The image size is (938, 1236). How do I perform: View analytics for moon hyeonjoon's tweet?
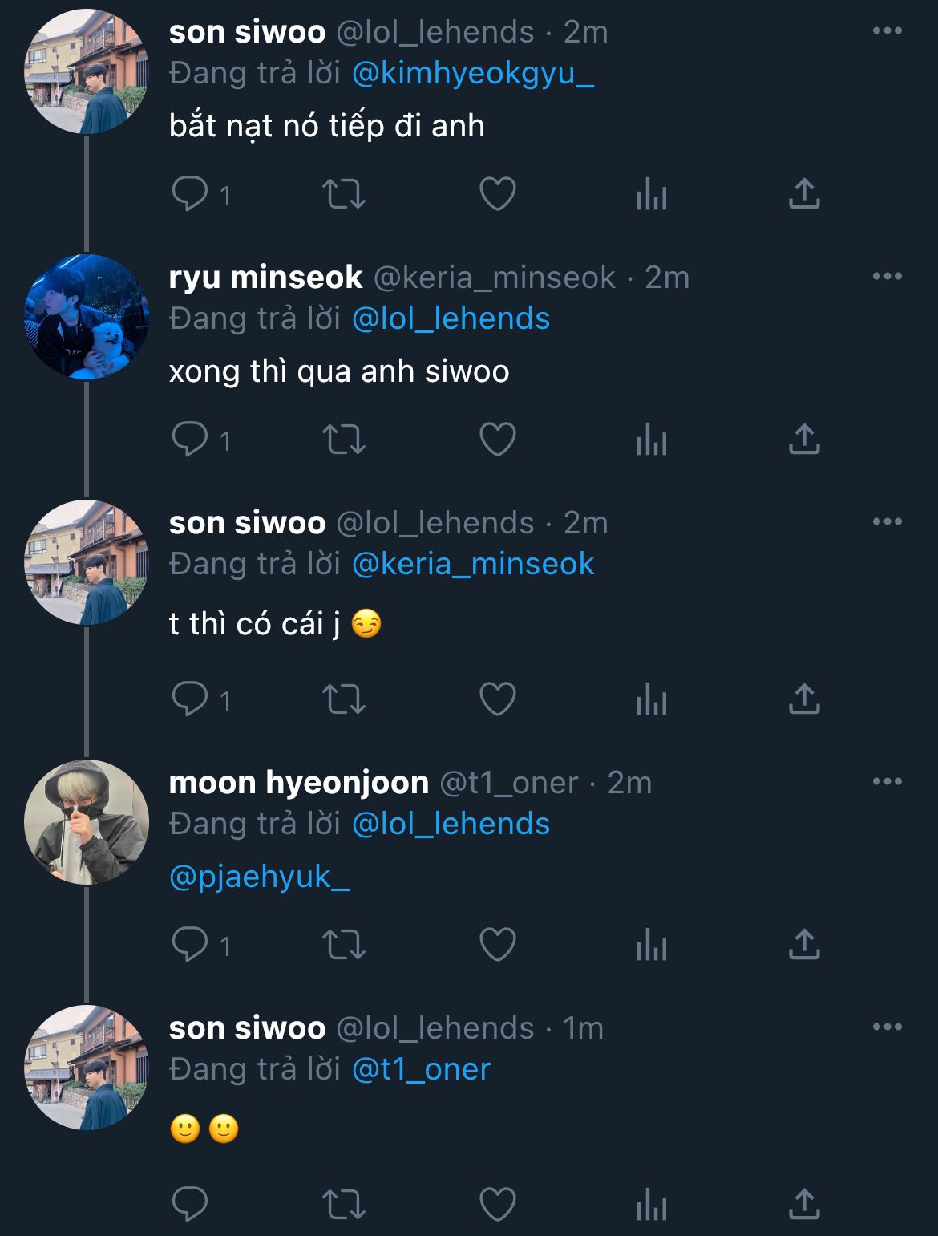[651, 945]
